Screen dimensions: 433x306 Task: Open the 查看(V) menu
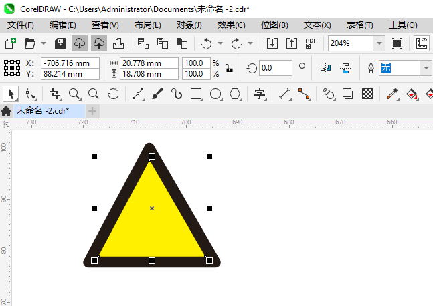[105, 25]
